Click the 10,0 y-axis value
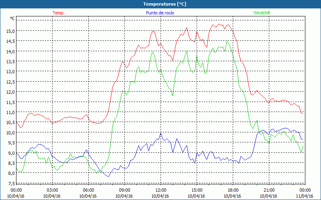 [x=11, y=132]
